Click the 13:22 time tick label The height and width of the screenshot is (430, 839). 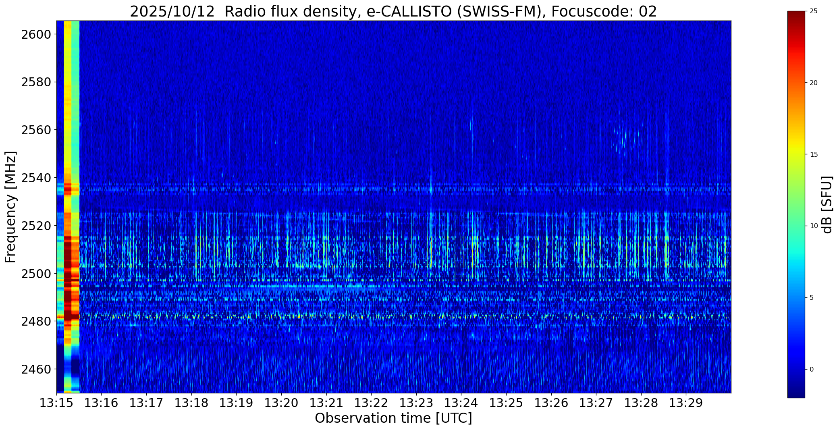coord(372,403)
